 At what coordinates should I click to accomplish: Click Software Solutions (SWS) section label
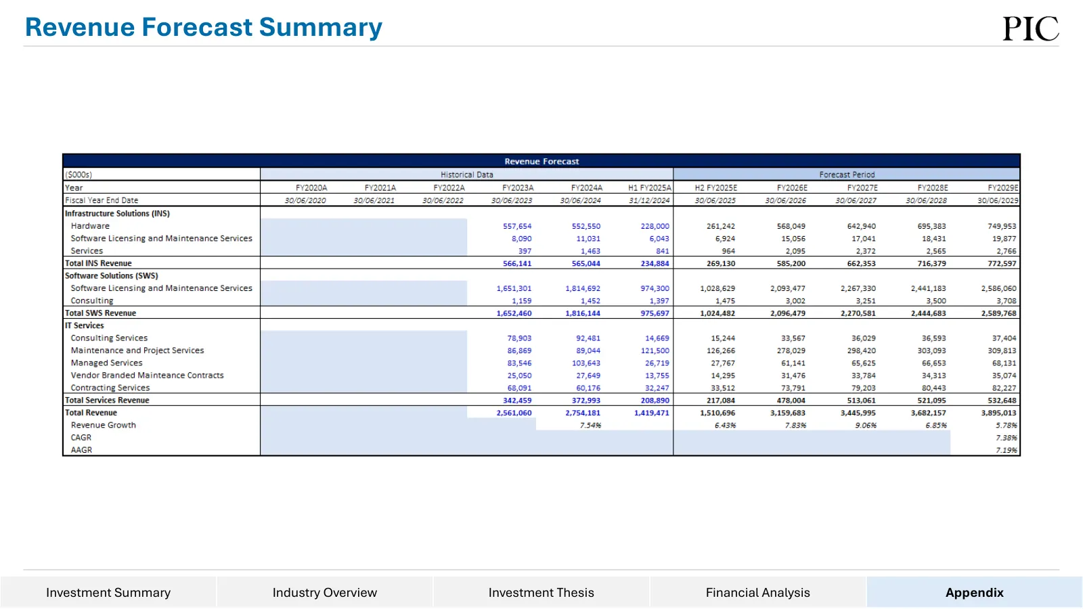point(112,276)
